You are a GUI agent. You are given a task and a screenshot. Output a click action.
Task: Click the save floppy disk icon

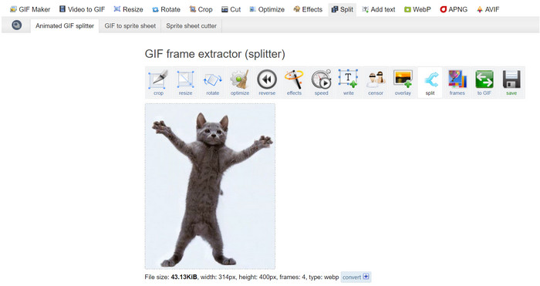pos(511,82)
